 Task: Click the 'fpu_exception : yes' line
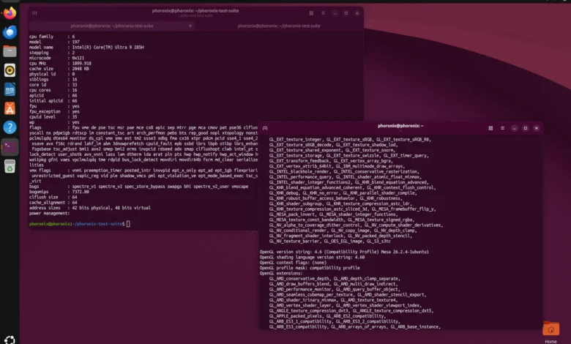tap(54, 112)
